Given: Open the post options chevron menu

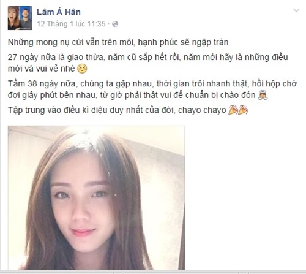Looking at the screenshot, I should 296,10.
